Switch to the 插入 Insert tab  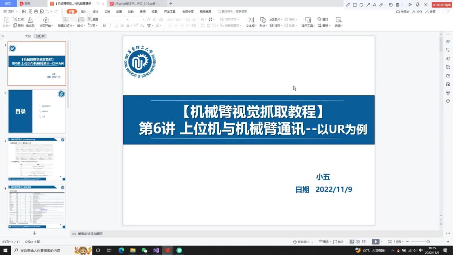84,12
